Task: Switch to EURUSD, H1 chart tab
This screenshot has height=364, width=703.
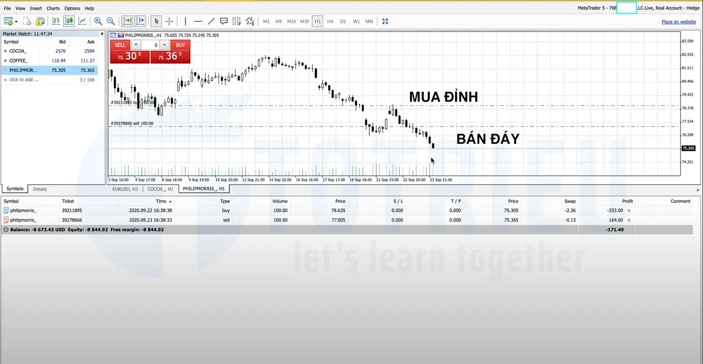Action: pos(125,189)
